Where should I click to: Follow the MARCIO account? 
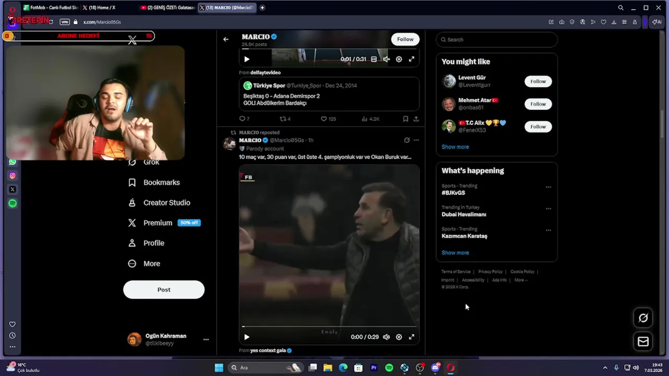coord(405,39)
